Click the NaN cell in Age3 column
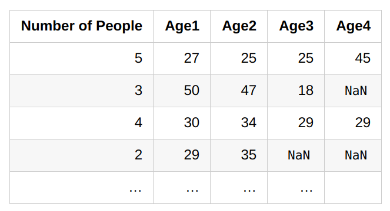 pyautogui.click(x=296, y=155)
